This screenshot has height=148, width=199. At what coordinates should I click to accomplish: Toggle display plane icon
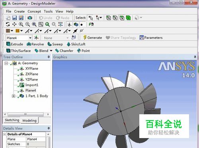pyautogui.click(x=69, y=25)
